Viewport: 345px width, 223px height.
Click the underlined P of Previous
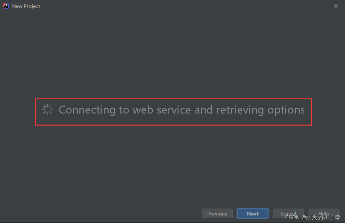209,214
